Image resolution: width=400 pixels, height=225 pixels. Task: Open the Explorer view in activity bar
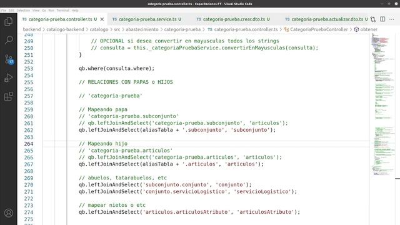[x=8, y=21]
